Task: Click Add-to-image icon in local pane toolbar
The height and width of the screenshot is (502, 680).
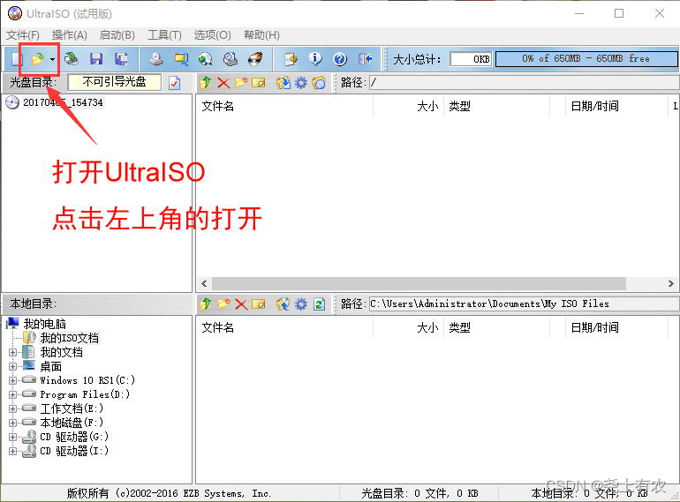Action: (283, 304)
